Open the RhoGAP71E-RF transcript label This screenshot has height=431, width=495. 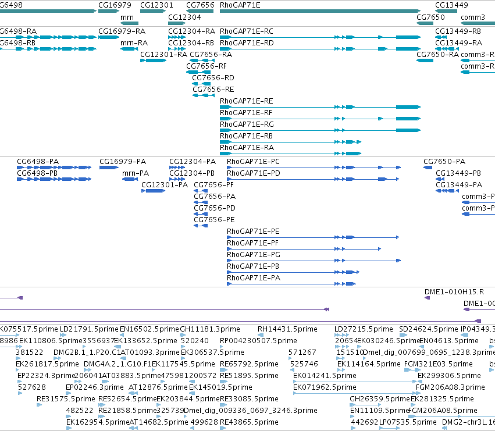[246, 113]
